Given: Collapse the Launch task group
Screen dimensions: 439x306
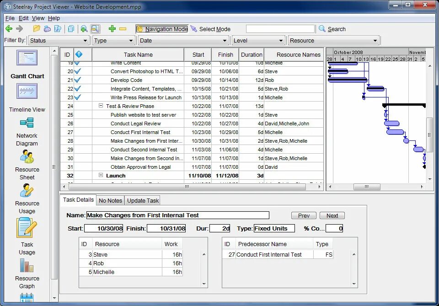Looking at the screenshot, I should [x=101, y=175].
